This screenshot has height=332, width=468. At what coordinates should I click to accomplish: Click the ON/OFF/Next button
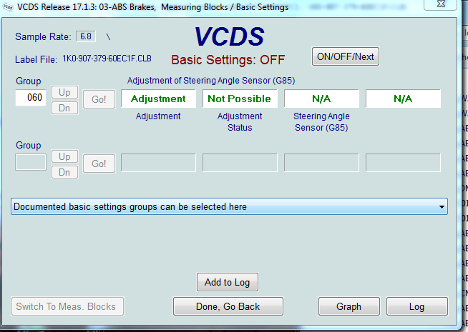346,56
